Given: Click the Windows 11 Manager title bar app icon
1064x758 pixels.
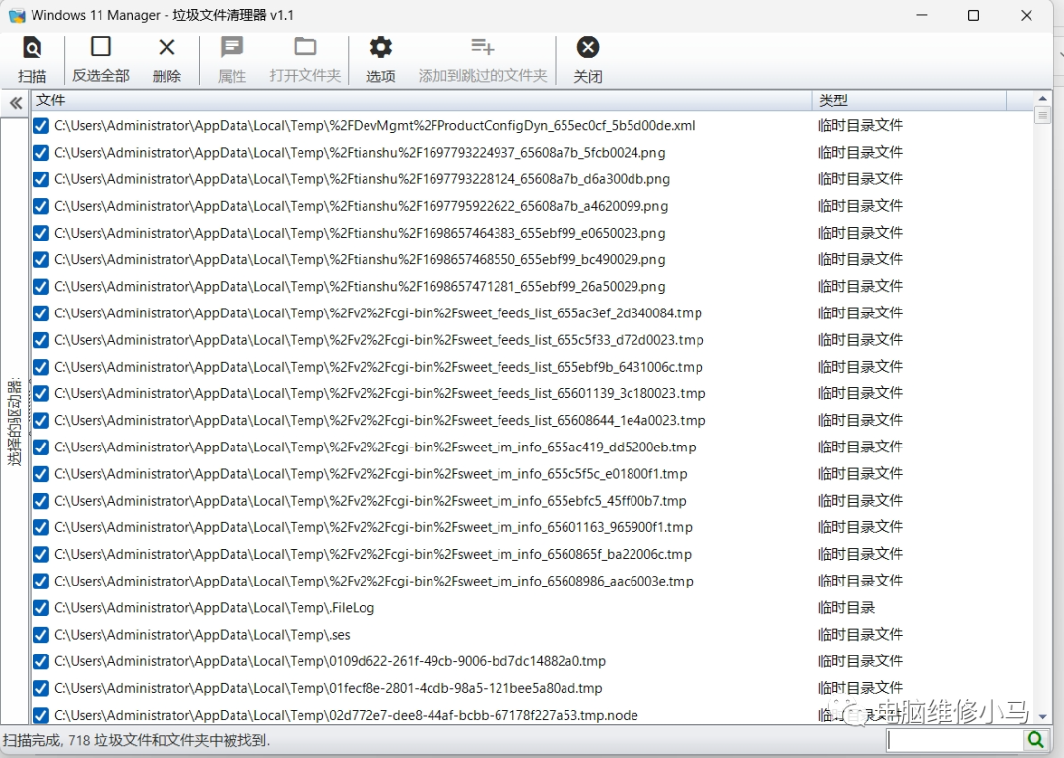Looking at the screenshot, I should click(17, 15).
